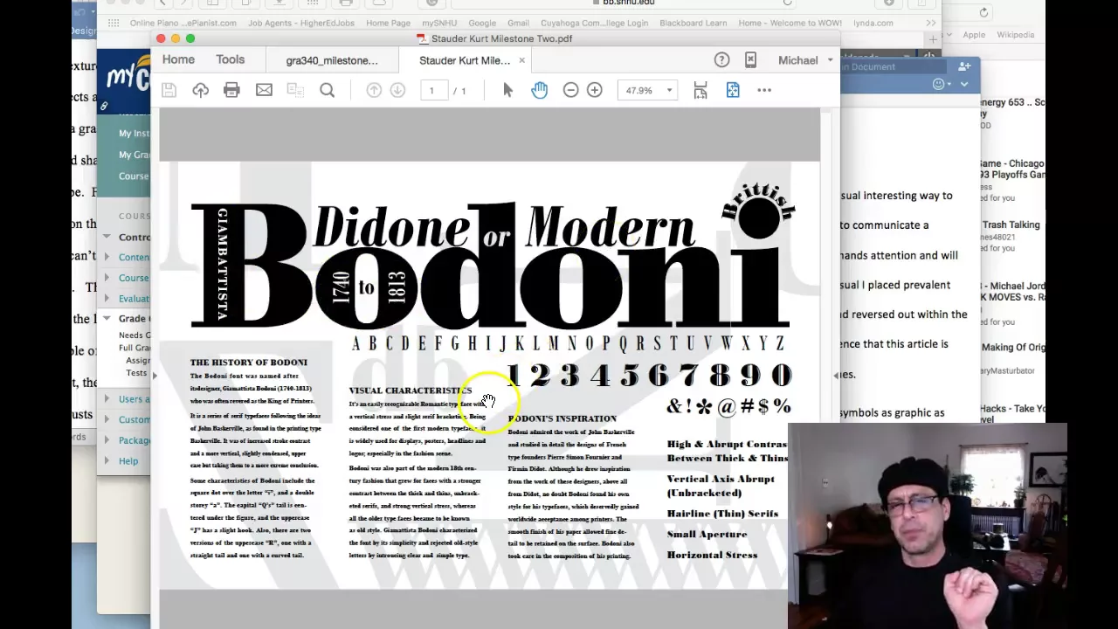The image size is (1118, 629).
Task: Open Job Agents - HigherEdJobs bookmark
Action: click(301, 24)
